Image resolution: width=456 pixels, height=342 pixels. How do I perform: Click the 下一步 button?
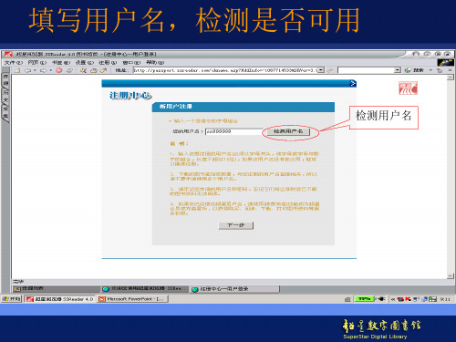click(235, 225)
